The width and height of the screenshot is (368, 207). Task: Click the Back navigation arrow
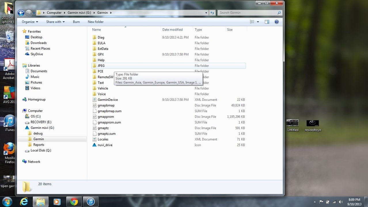[x=21, y=13]
